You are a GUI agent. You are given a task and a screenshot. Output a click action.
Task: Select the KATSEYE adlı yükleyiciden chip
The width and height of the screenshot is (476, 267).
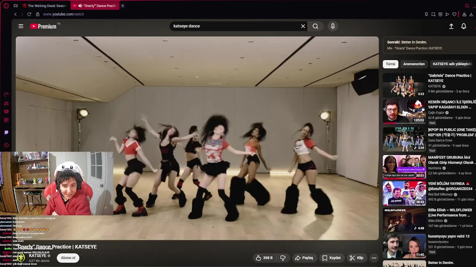click(x=452, y=64)
